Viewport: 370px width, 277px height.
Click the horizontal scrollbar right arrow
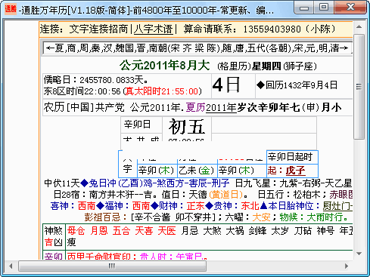[x=347, y=266]
